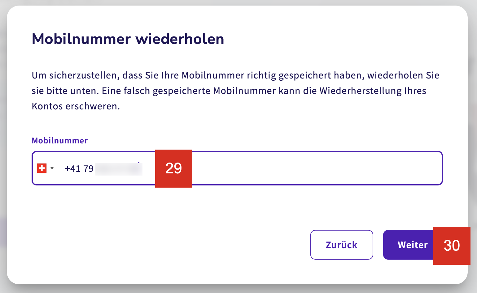
Task: Click the word "Kontos" in the description
Action: coord(46,106)
